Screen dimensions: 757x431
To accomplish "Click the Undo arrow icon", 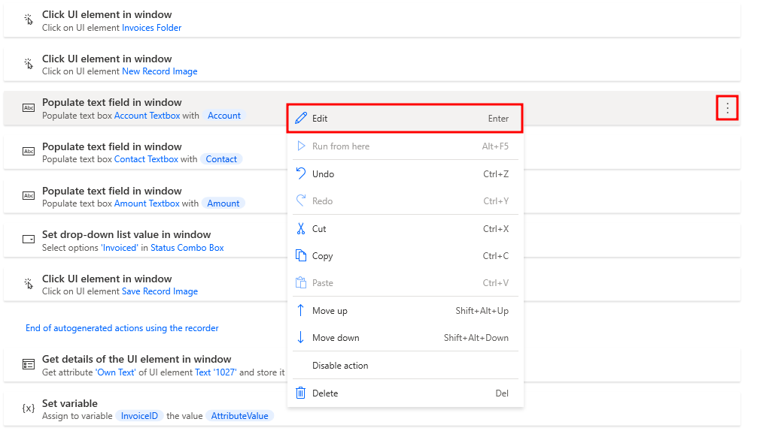I will [x=301, y=173].
